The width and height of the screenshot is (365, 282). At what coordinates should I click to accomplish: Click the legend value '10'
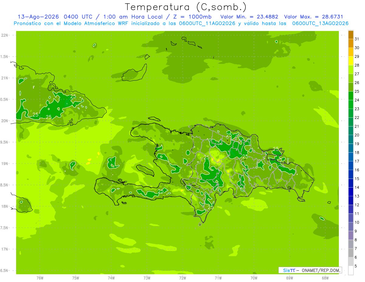click(357, 222)
